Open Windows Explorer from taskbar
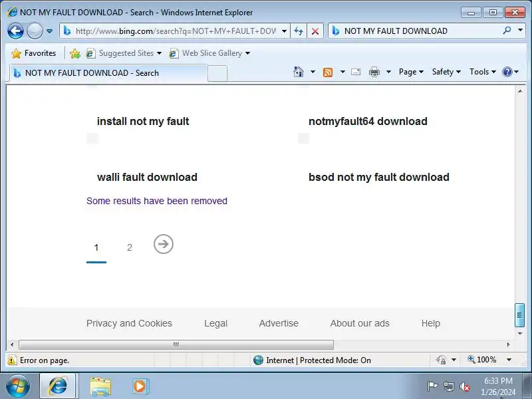 click(100, 386)
